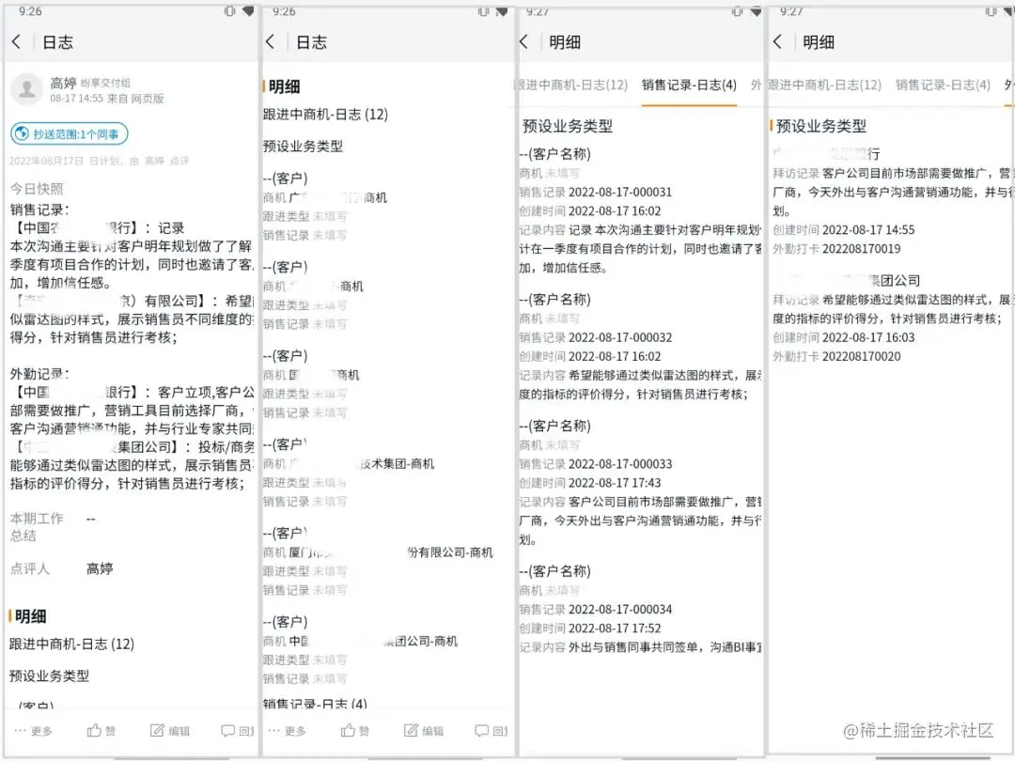Open sales record 2022-08-17-000034

point(596,610)
